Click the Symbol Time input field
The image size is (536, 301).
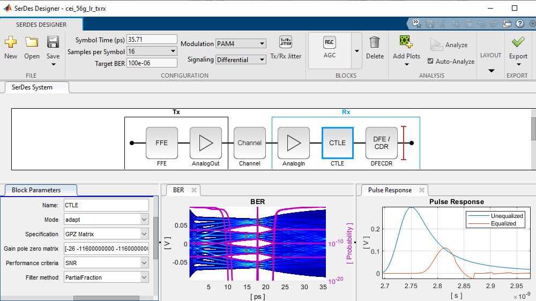(151, 40)
